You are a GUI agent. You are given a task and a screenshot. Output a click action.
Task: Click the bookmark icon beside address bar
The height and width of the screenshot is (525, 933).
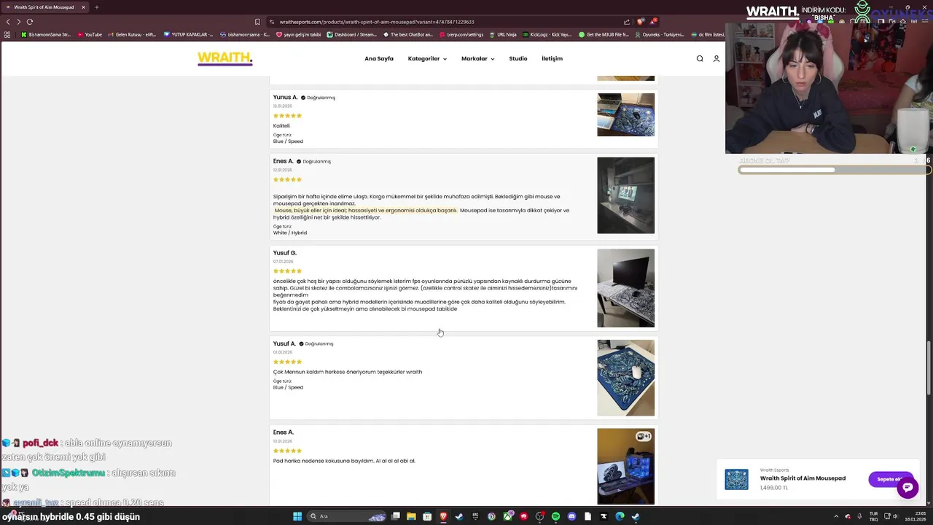[x=257, y=22]
